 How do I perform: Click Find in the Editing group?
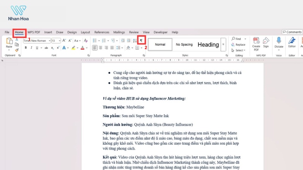click(236, 39)
